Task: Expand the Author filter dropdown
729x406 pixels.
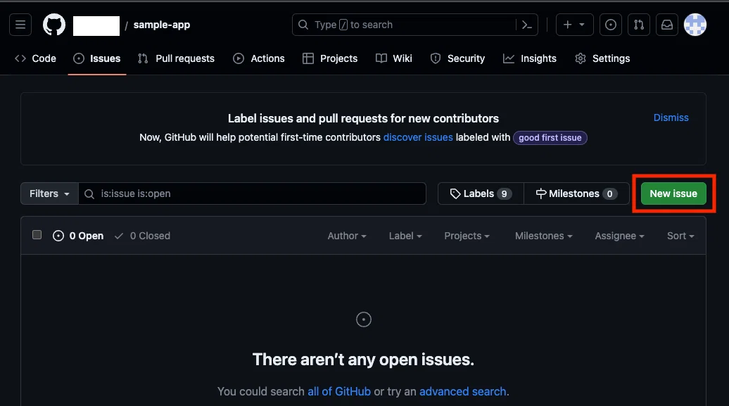Action: 347,236
